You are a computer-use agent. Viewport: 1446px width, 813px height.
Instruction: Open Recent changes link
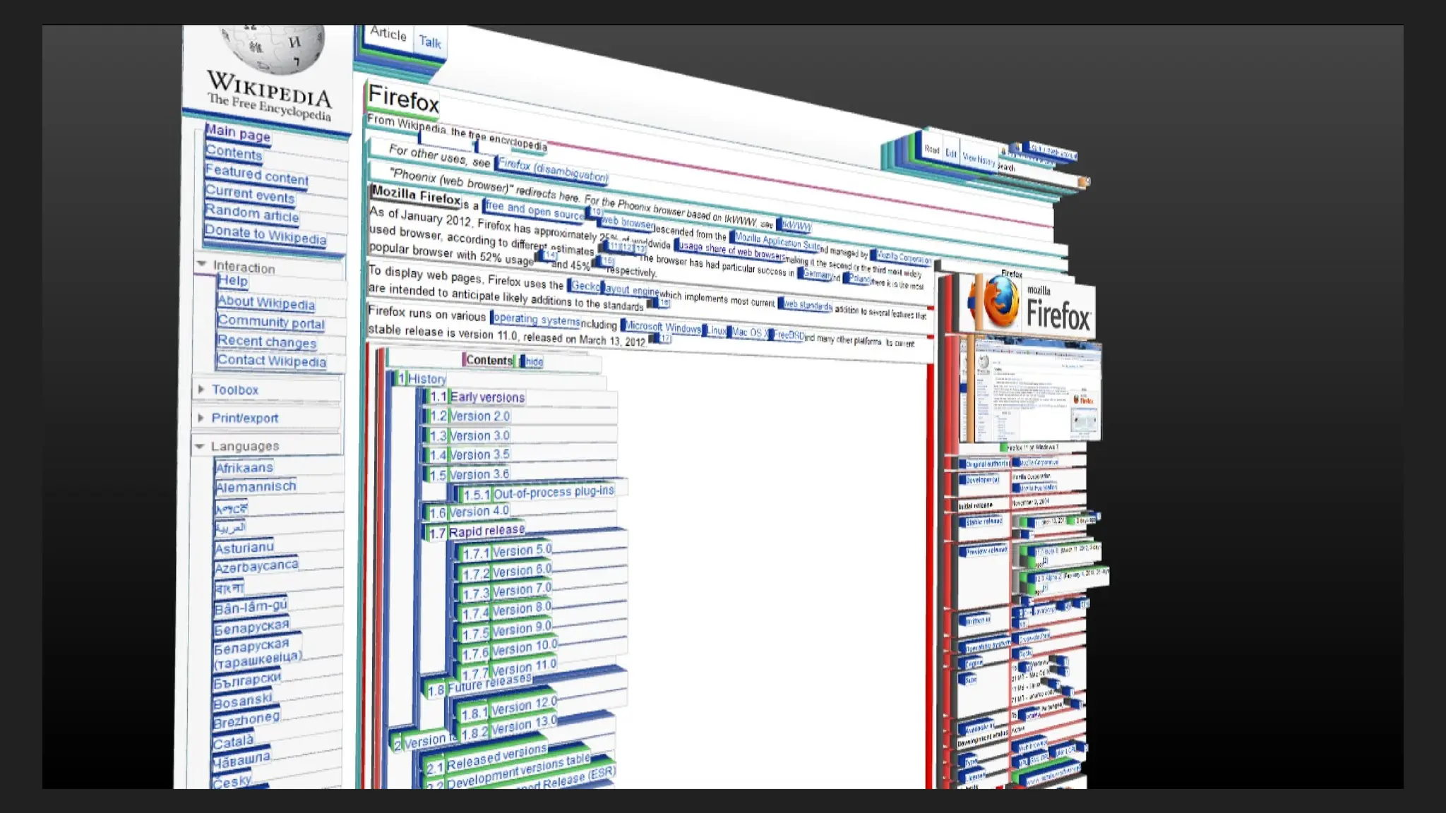point(267,342)
